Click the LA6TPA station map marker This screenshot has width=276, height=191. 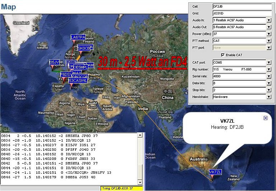tap(78, 37)
